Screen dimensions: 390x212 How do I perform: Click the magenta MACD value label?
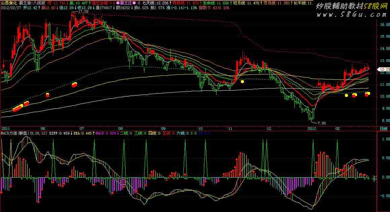[x=106, y=133]
